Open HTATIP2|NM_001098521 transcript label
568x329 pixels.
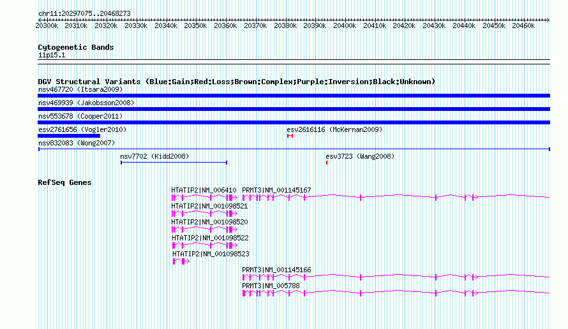pos(209,206)
